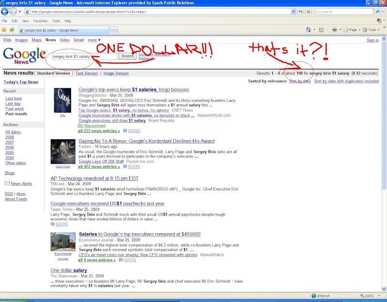Click the Live Search magnifier icon
387x302 pixels.
point(377,12)
